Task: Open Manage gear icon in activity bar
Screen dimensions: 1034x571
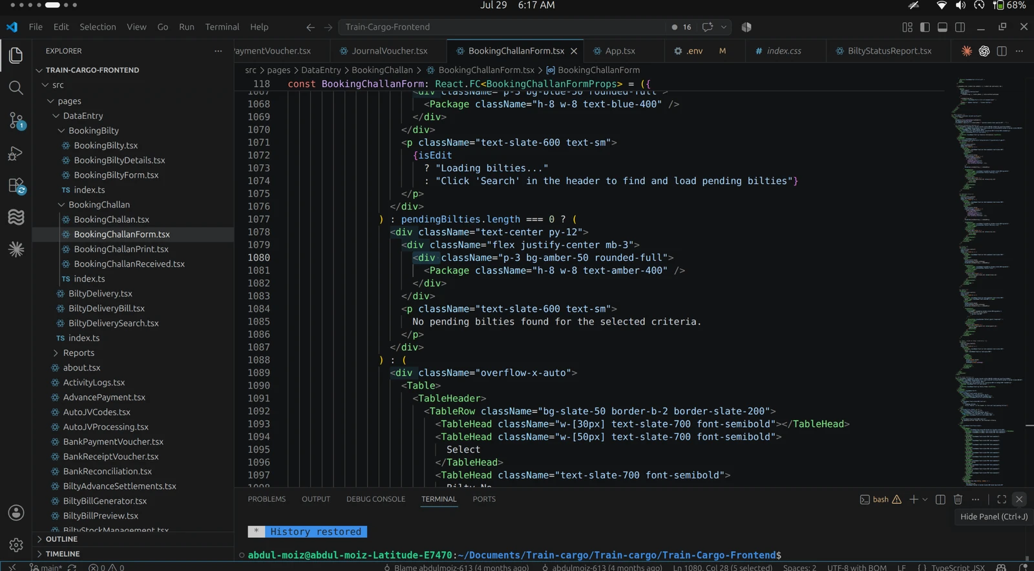Action: pos(16,545)
